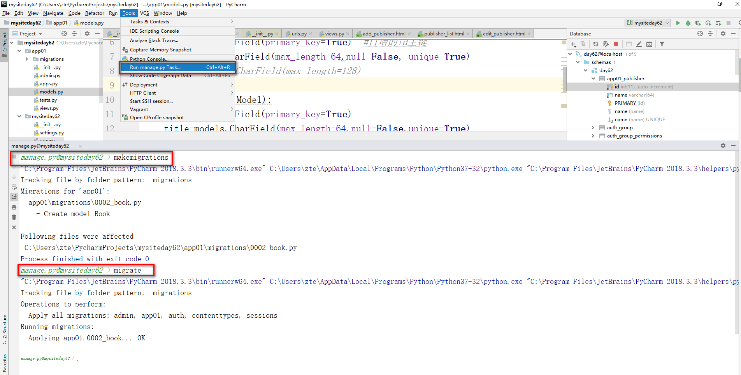The width and height of the screenshot is (741, 375).
Task: Select Open CProfile snapshot menu entry
Action: [x=178, y=118]
